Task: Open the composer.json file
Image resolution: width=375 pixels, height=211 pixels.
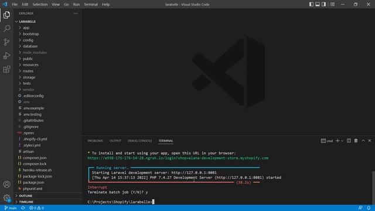Action: 48,158
